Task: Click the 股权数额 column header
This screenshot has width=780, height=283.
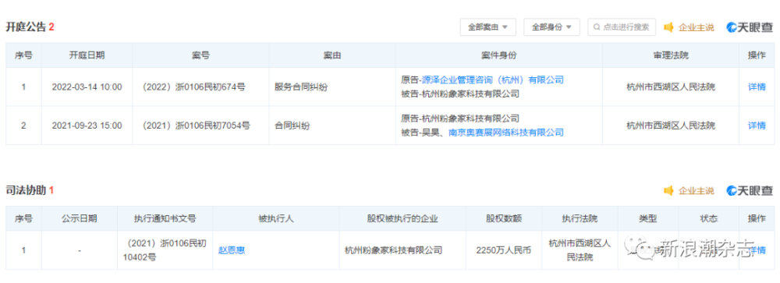Action: coord(504,218)
